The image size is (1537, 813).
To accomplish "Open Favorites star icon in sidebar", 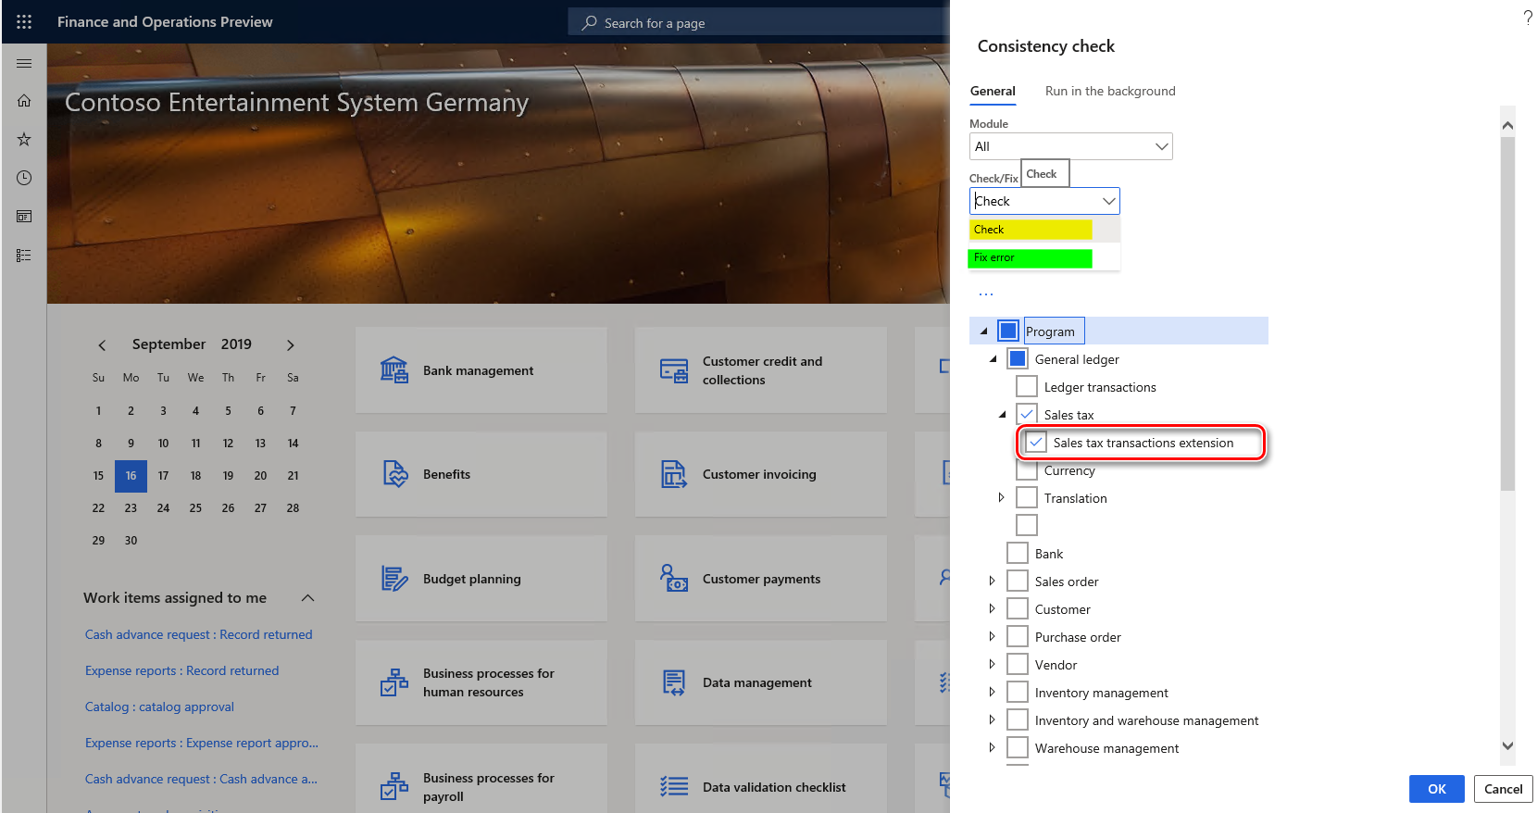I will 24,139.
